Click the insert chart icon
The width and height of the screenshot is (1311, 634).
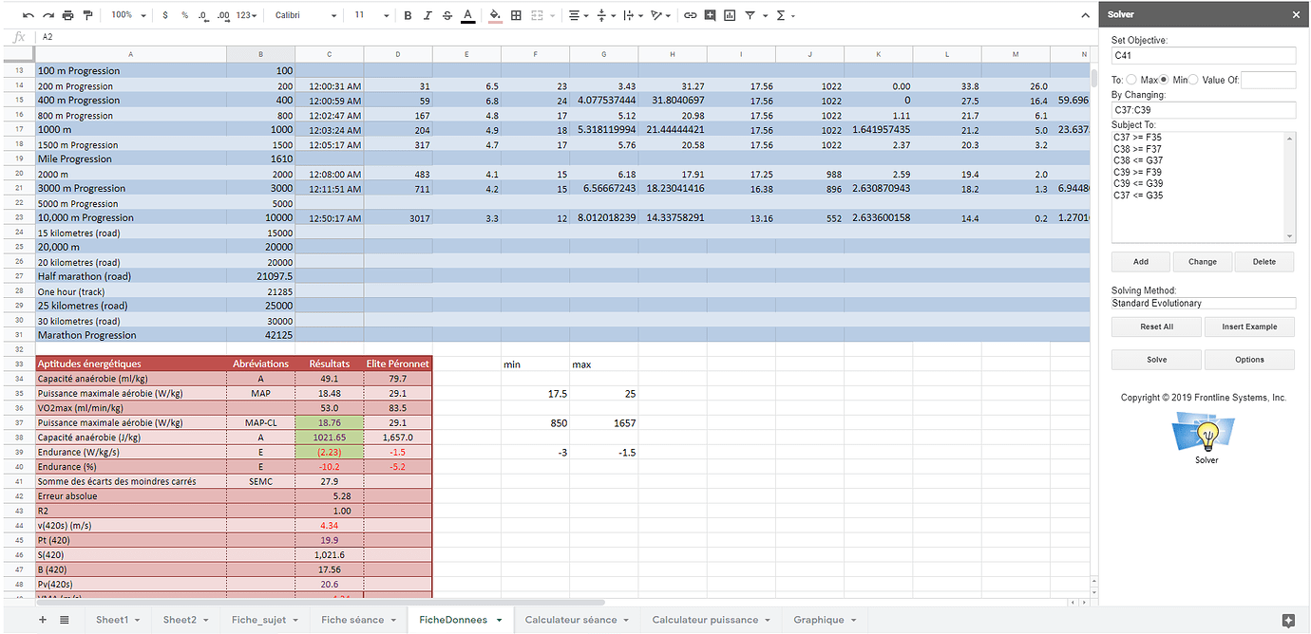pyautogui.click(x=730, y=15)
